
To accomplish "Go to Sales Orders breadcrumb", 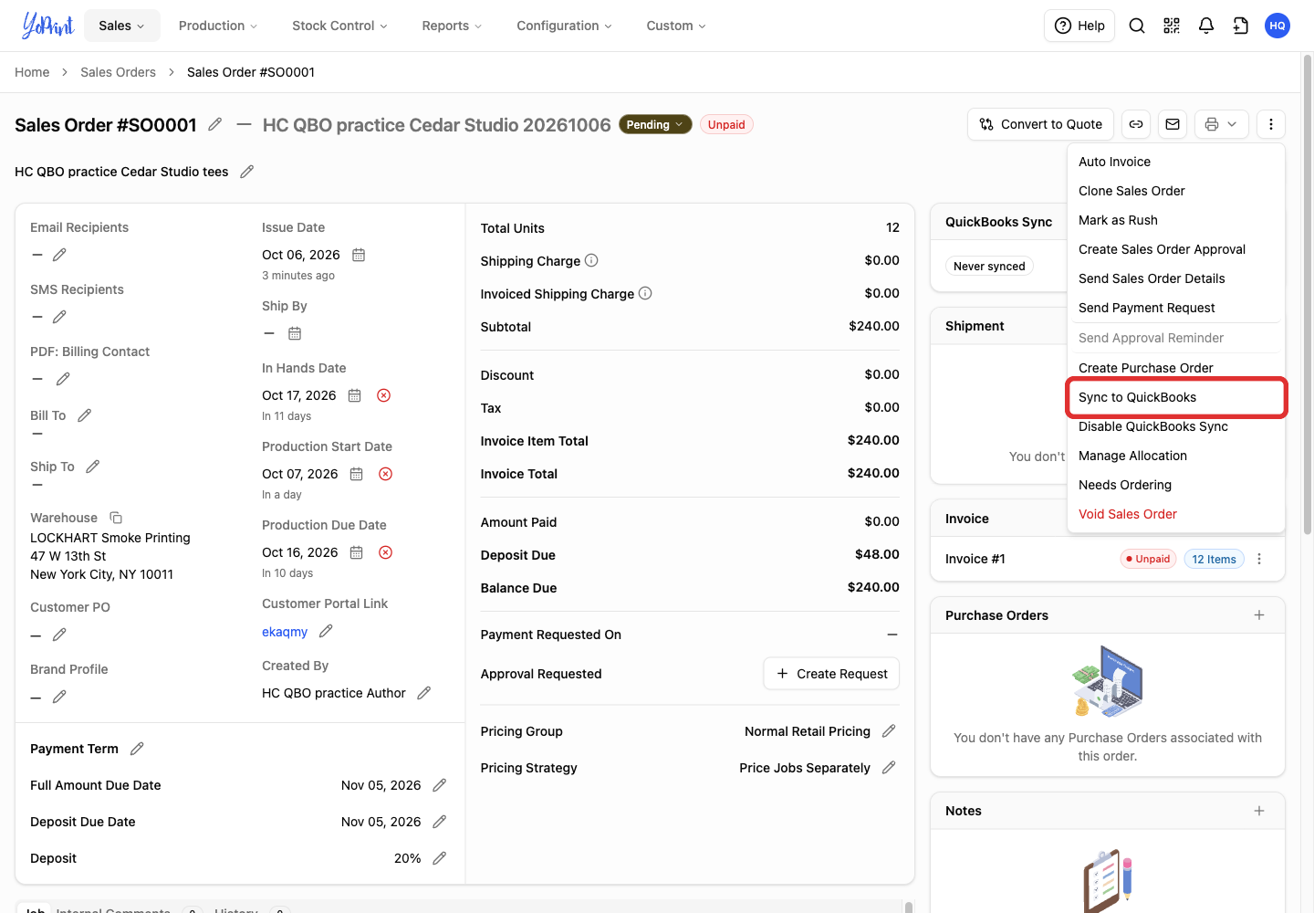I will point(118,72).
